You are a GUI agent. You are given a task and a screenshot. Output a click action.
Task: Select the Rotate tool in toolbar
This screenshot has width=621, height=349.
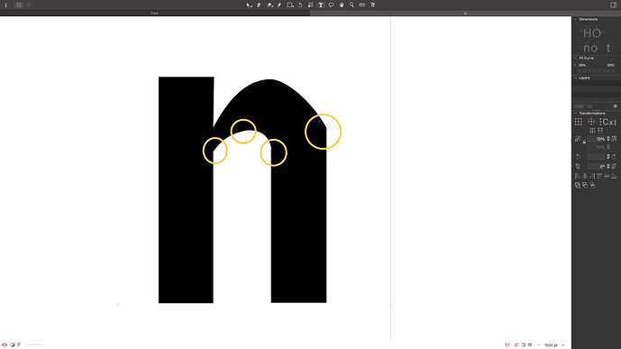click(300, 5)
